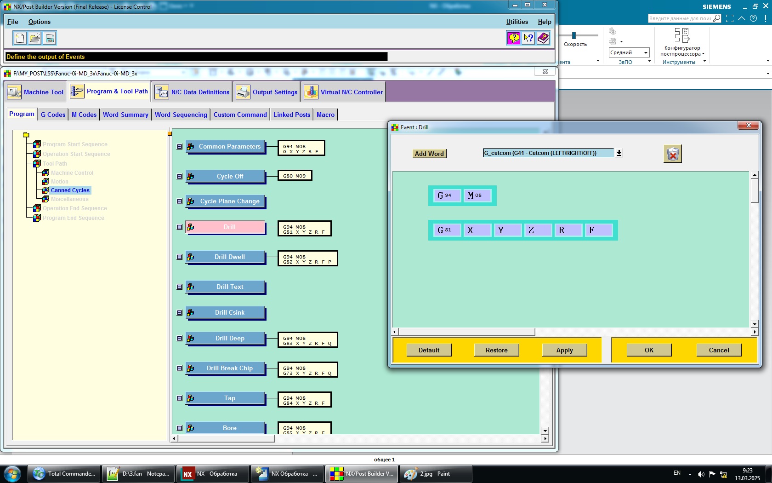This screenshot has height=483, width=772.
Task: Open the Word Sequencing subtab
Action: tap(181, 115)
